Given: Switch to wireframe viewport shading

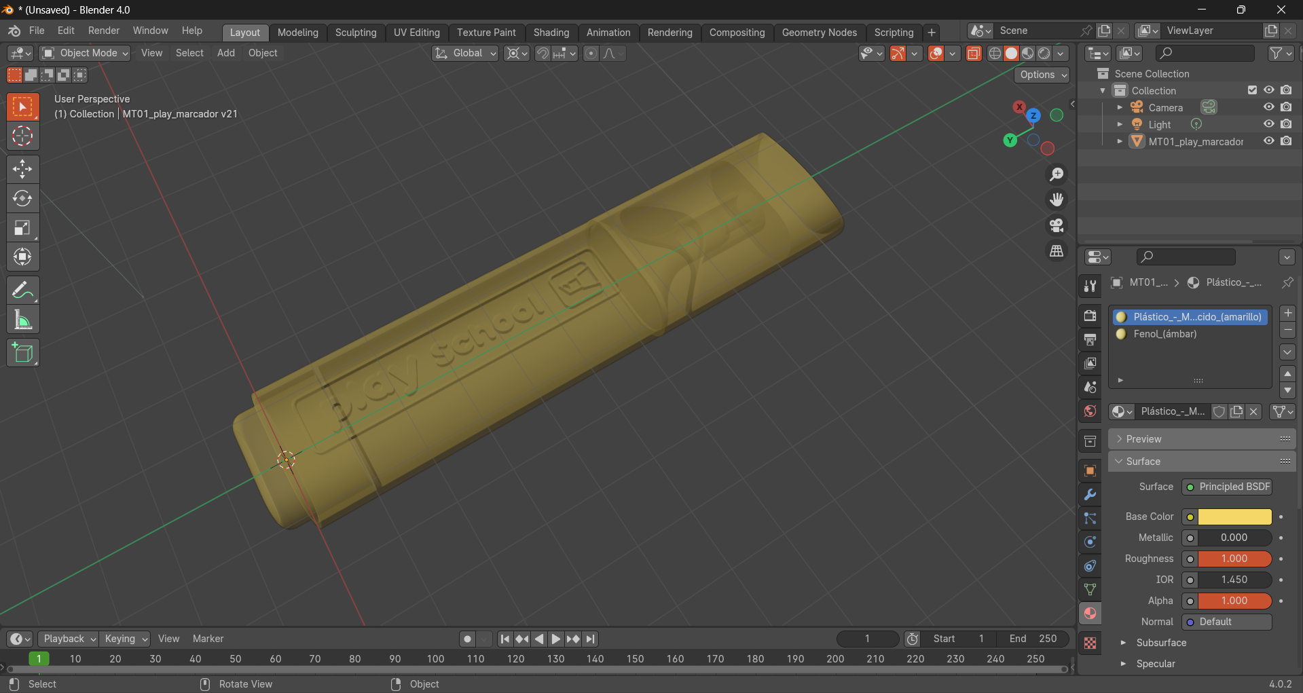Looking at the screenshot, I should [x=995, y=54].
